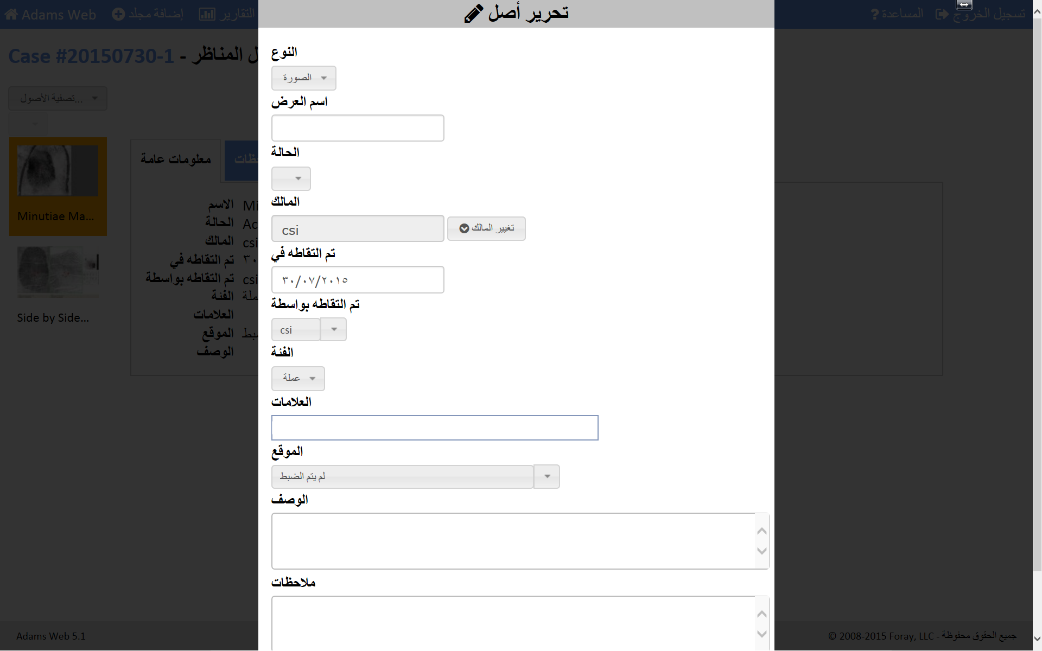Click the Adams Web home icon

(x=11, y=14)
